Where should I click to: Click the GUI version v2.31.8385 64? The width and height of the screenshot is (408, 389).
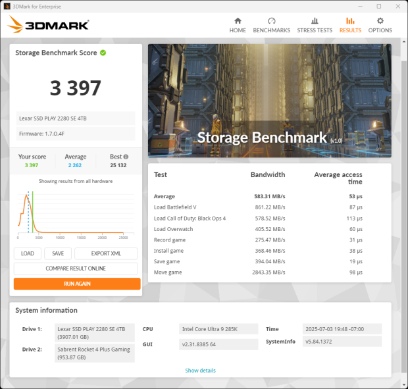(x=218, y=344)
